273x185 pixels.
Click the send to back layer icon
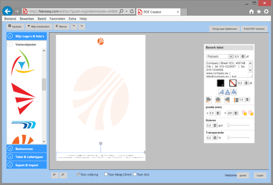point(251,113)
